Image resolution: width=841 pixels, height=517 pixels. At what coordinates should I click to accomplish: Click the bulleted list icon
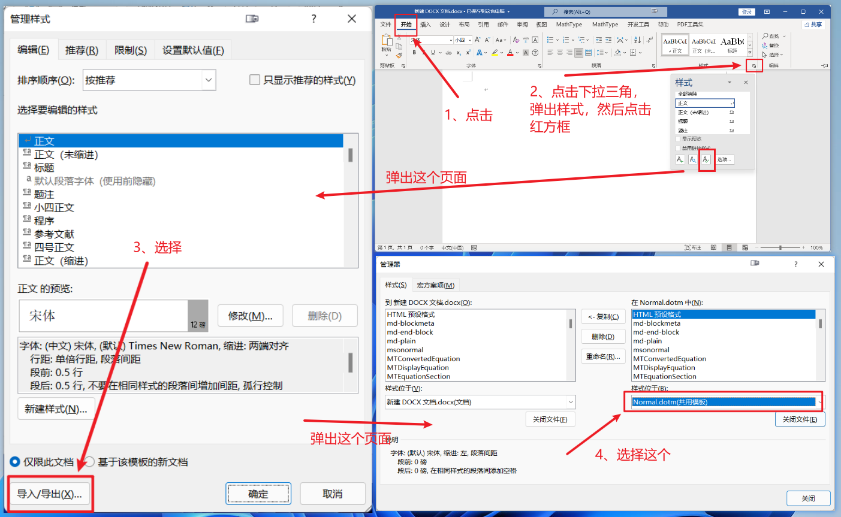[550, 40]
